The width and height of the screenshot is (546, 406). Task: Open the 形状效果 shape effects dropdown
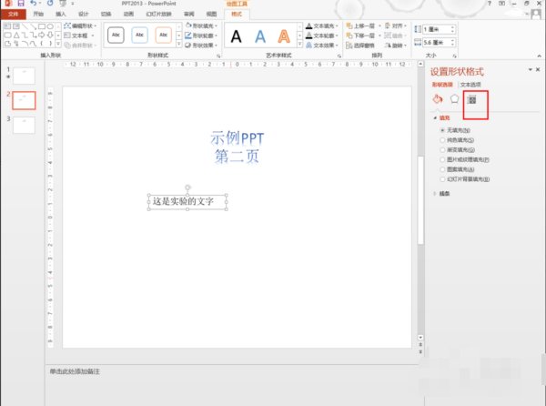(x=201, y=46)
